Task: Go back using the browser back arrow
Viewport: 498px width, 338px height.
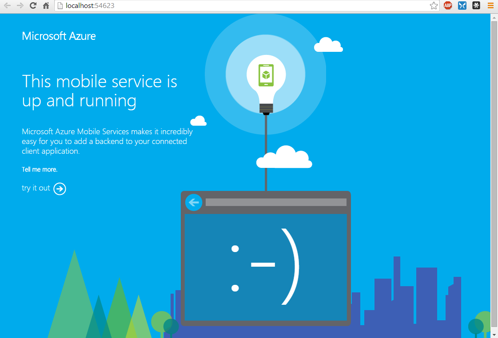Action: pyautogui.click(x=7, y=5)
